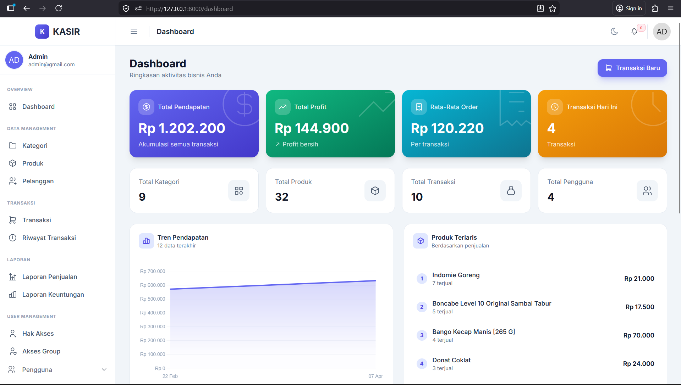Screen dimensions: 681x385
Task: Click the Tren Pendapatan chart icon
Action: tap(146, 241)
